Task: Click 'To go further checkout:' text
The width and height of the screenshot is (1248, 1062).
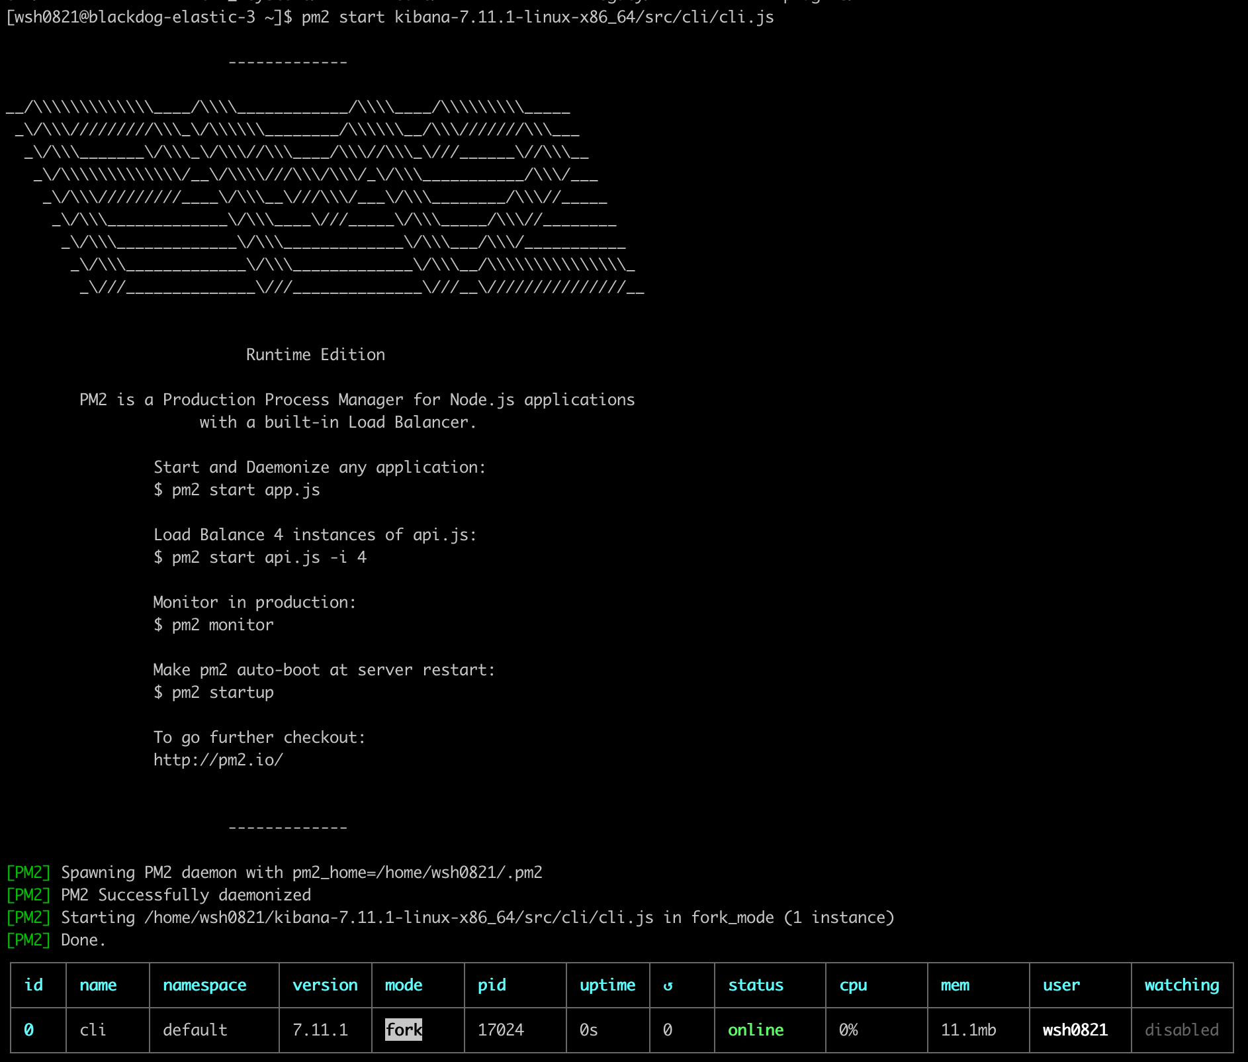Action: point(259,738)
